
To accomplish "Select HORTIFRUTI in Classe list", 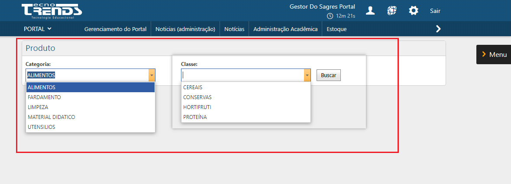I will coord(197,107).
